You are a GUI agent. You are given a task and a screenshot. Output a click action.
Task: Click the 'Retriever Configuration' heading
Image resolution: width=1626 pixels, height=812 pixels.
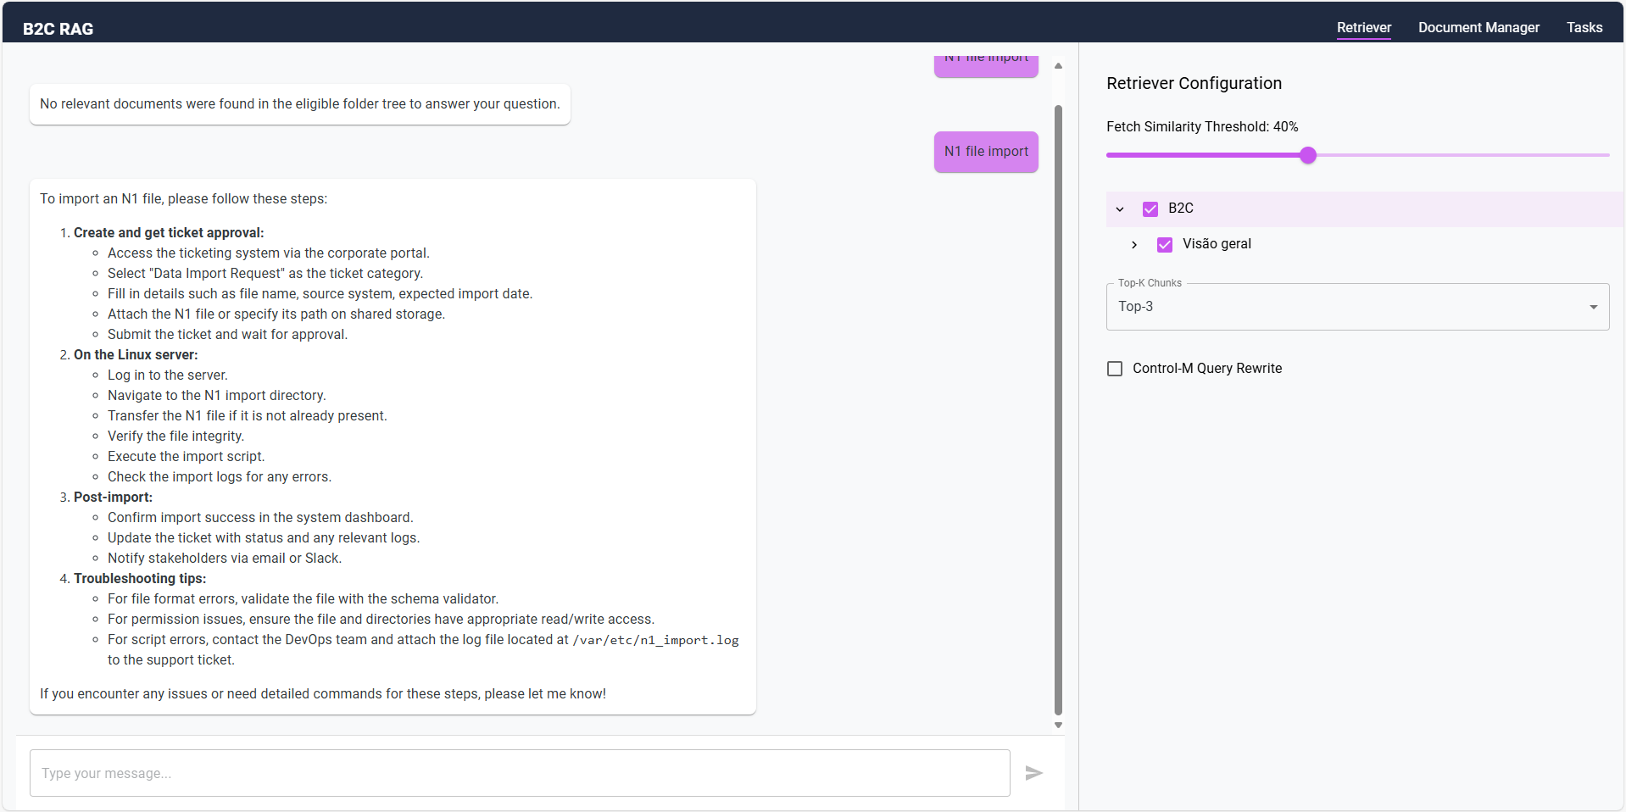[x=1194, y=83]
